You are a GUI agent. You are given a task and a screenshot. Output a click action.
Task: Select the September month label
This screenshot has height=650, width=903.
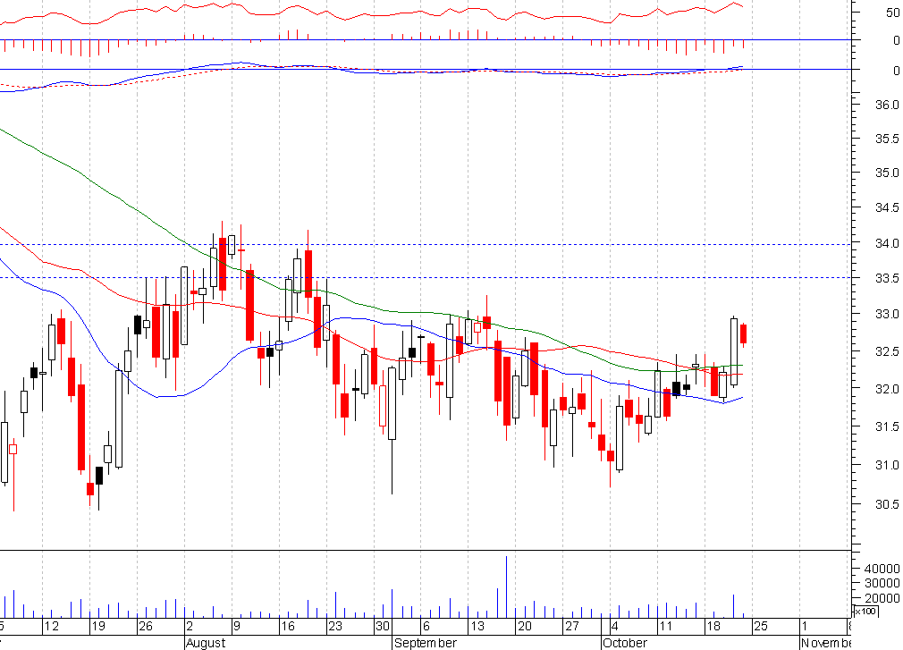tap(426, 643)
